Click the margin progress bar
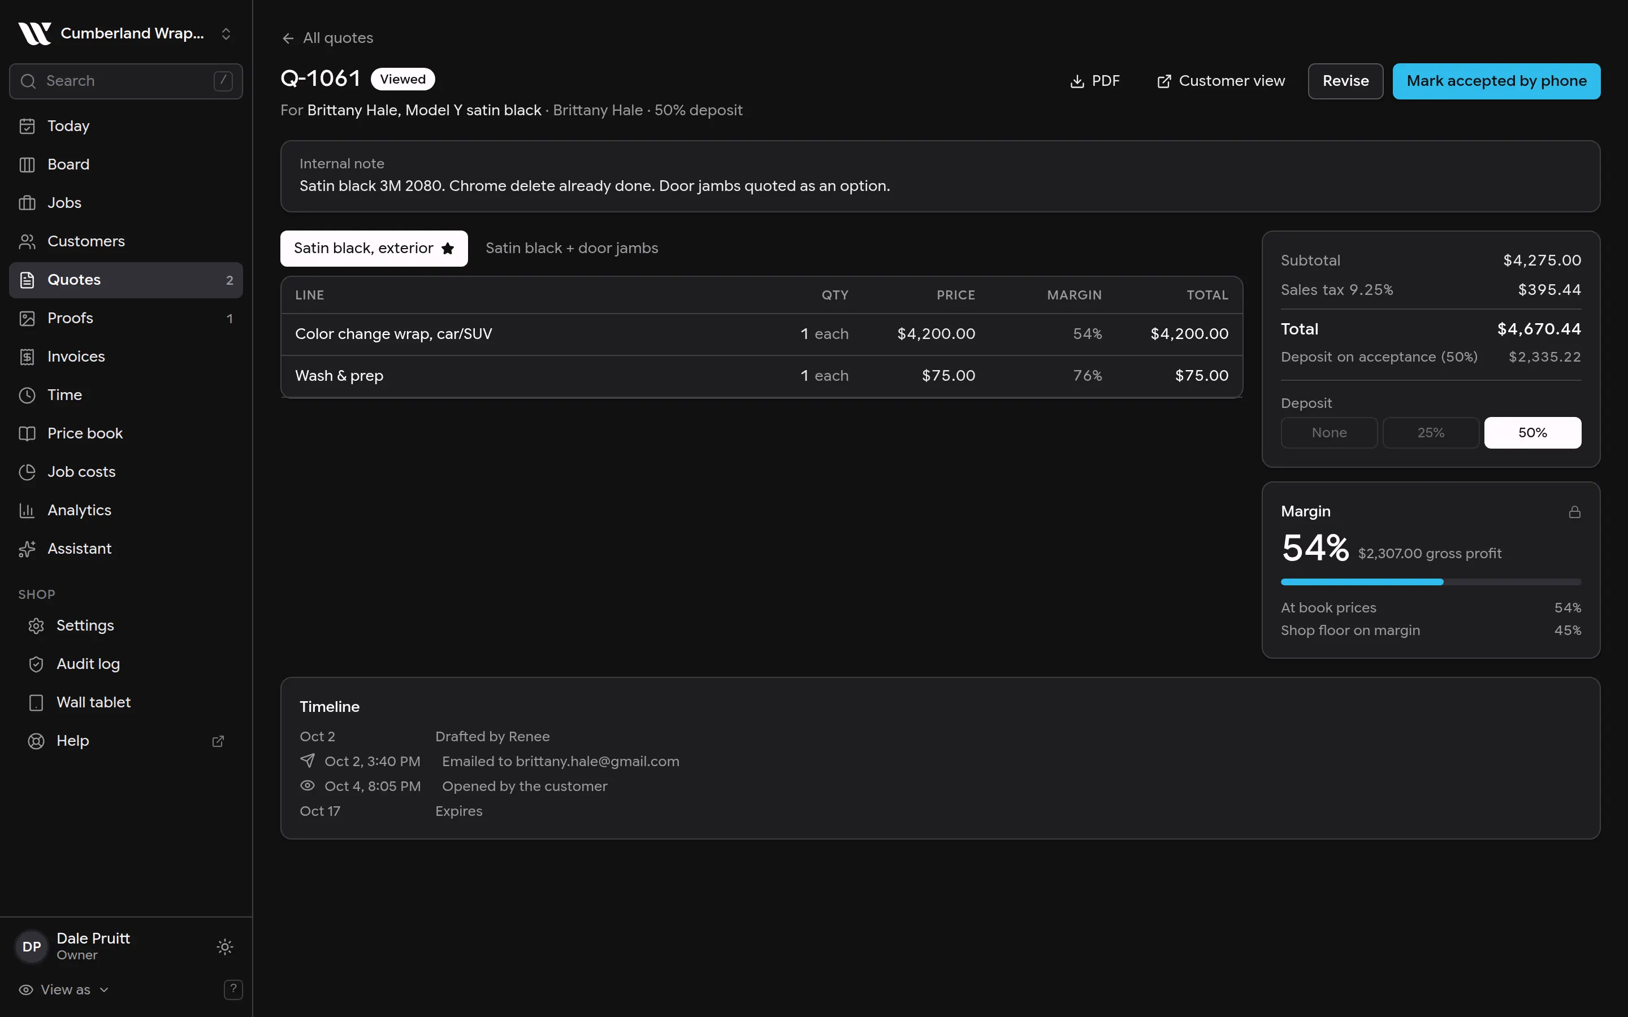The image size is (1628, 1017). coord(1431,582)
